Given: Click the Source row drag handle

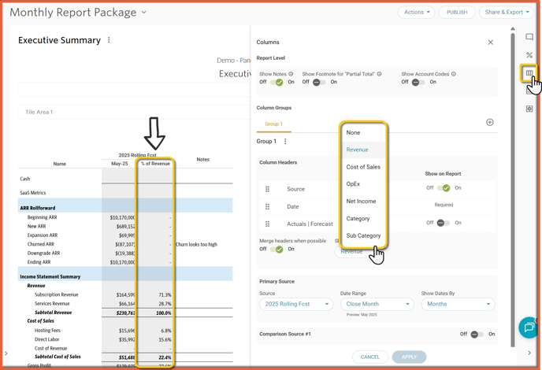Looking at the screenshot, I should coord(268,189).
